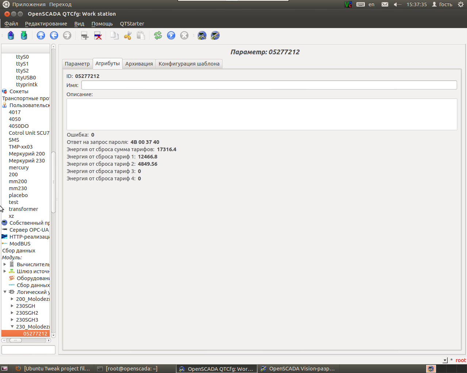
Task: Click the Вычислитель calculator icon
Action: [12, 264]
